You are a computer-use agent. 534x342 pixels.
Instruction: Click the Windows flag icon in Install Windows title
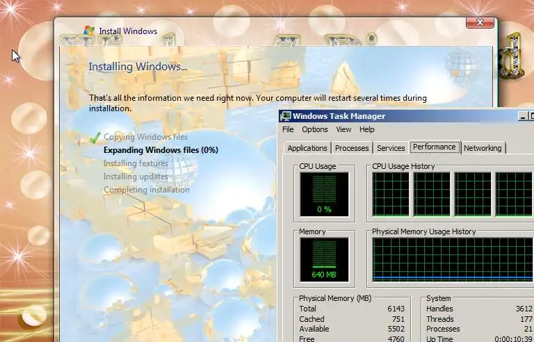[89, 31]
